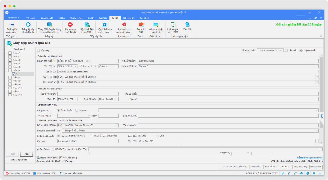Open the TaxData ribbon tab
Image resolution: width=328 pixels, height=180 pixels.
coord(103,18)
